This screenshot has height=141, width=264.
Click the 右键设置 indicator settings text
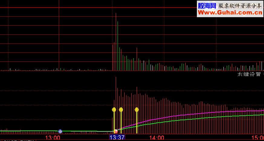point(249,74)
